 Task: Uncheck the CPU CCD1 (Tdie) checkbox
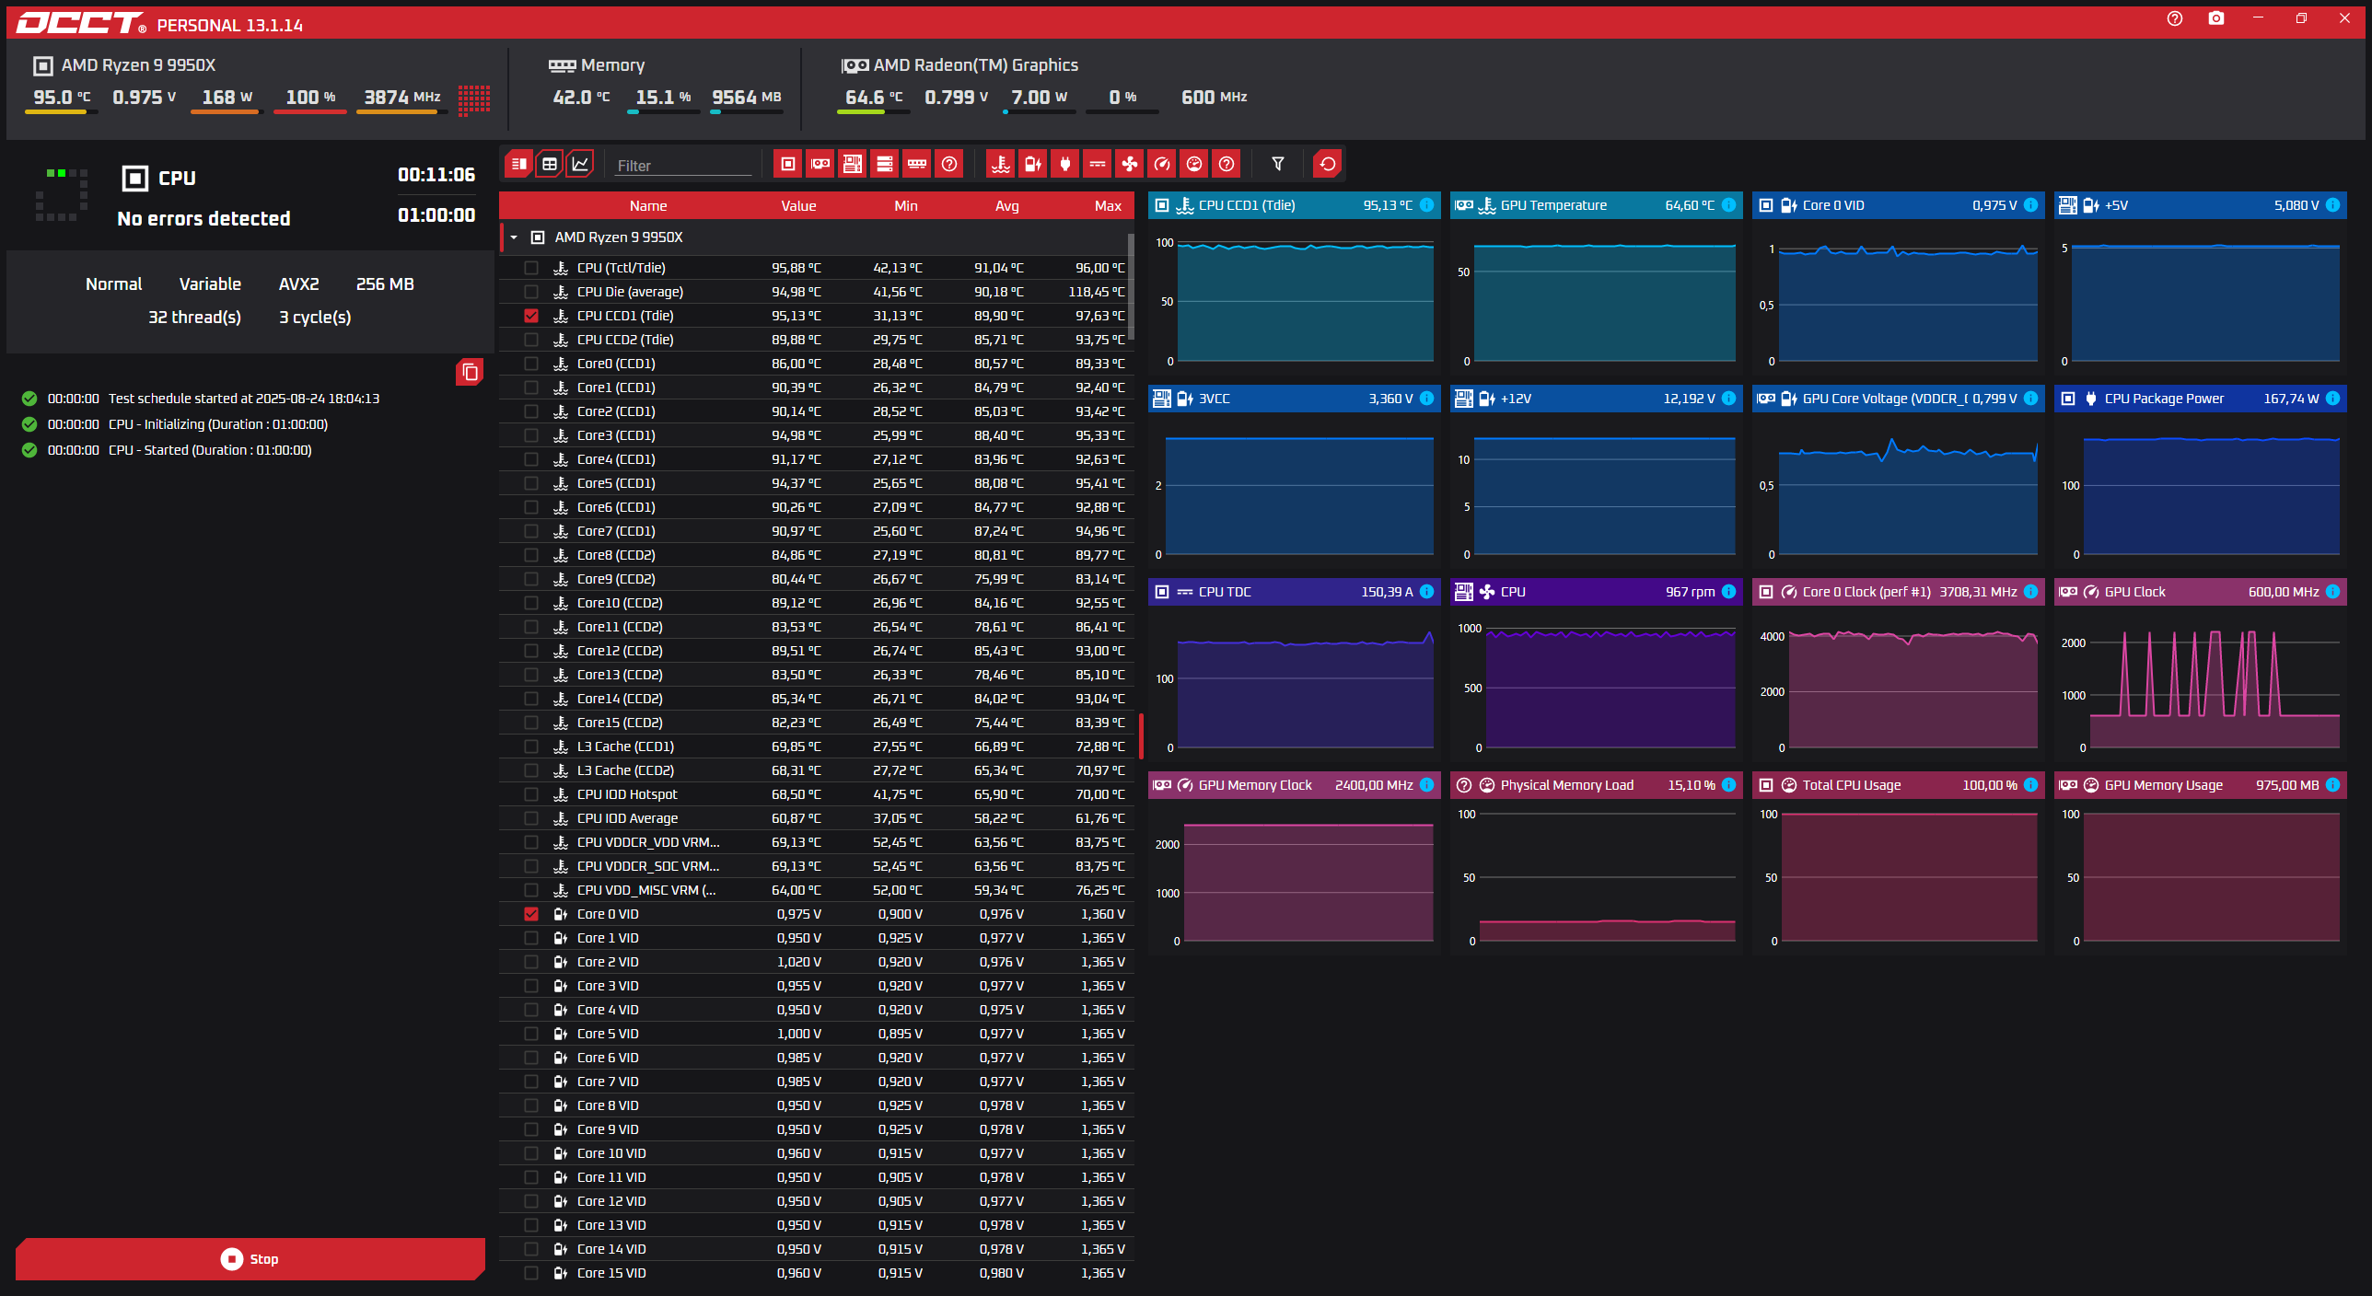tap(531, 316)
